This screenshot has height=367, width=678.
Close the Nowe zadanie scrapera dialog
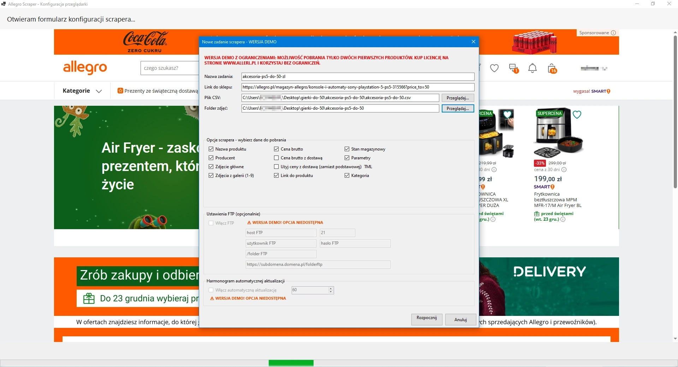(473, 42)
